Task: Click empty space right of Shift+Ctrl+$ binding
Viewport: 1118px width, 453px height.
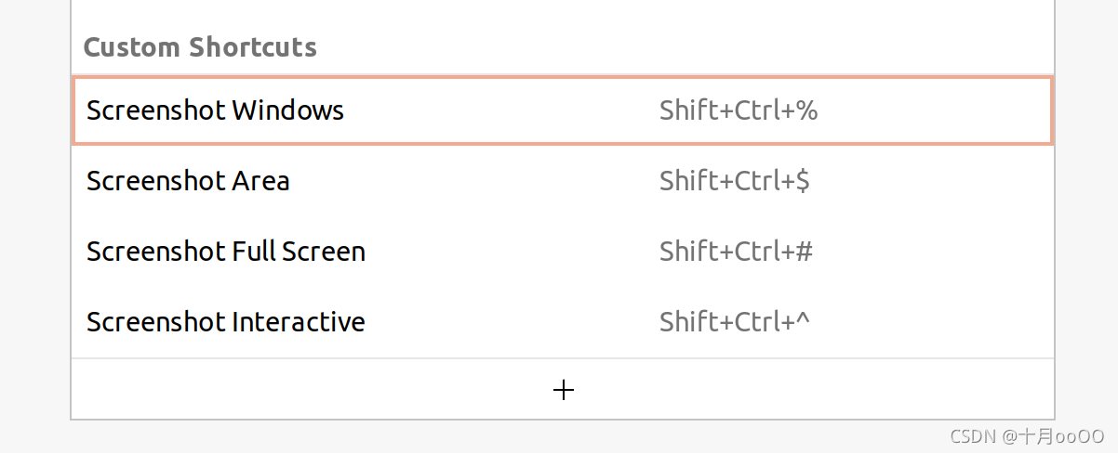Action: (932, 181)
